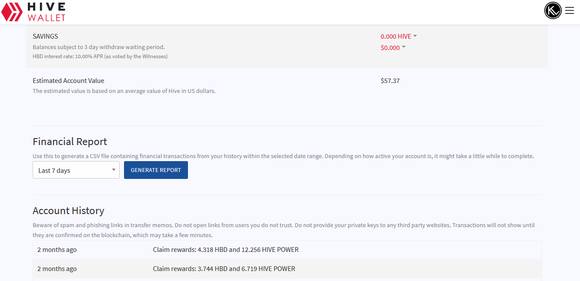Open the user profile avatar
This screenshot has width=580, height=281.
[553, 11]
